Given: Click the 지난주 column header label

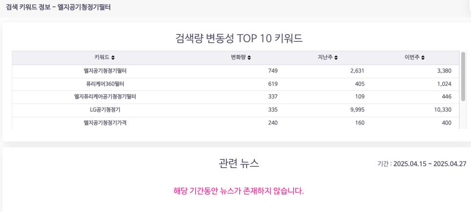Looking at the screenshot, I should 325,58.
